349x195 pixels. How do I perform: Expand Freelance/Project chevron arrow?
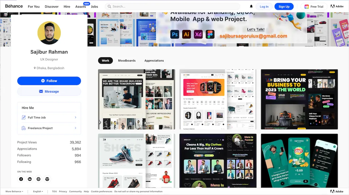(75, 128)
